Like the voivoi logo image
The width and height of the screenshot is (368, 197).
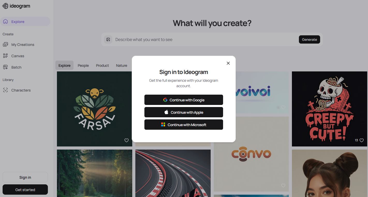(x=283, y=107)
